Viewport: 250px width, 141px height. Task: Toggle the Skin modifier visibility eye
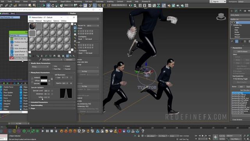232,23
